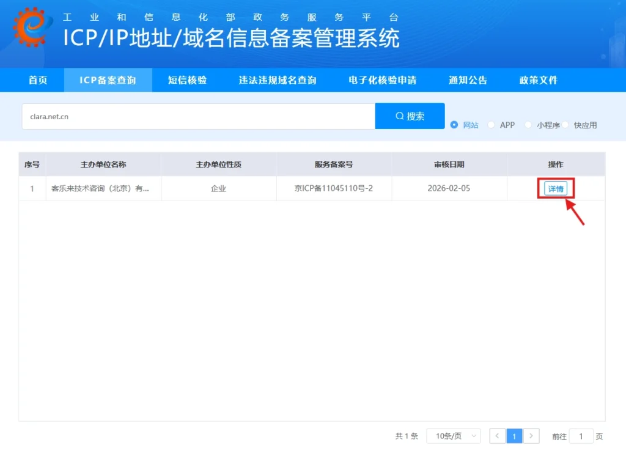The height and width of the screenshot is (461, 626).
Task: Click the 详情 link for 京ICP备11045110号-2
Action: pyautogui.click(x=555, y=188)
